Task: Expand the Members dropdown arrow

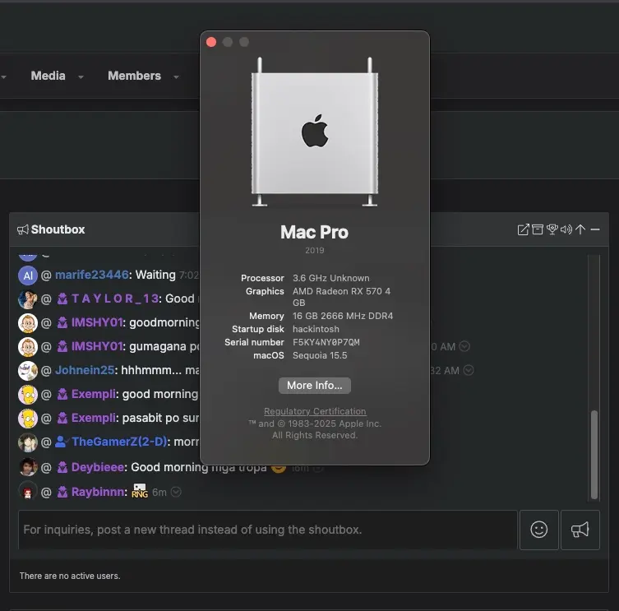Action: pos(177,77)
